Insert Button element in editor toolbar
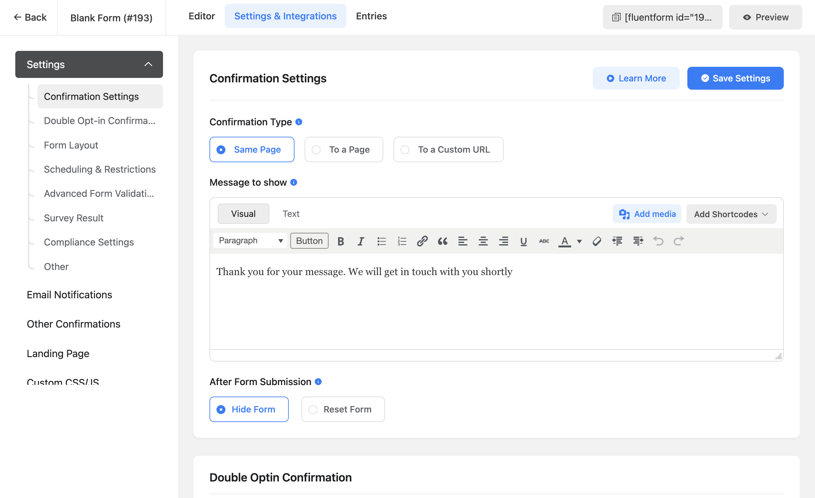 309,241
